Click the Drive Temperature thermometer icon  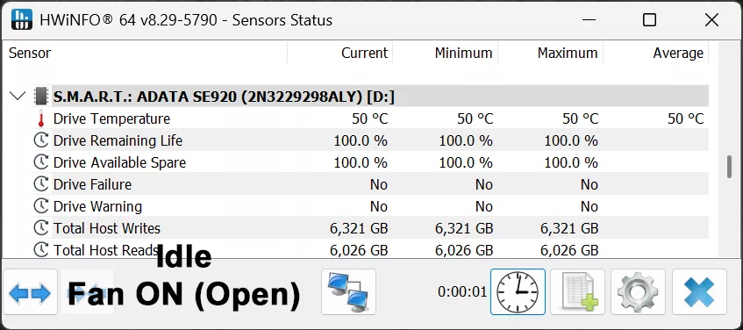(41, 118)
